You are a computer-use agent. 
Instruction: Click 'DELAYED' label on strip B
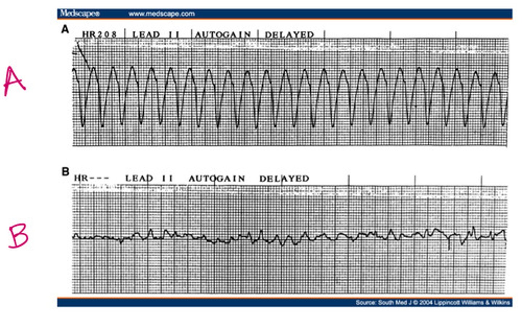click(x=284, y=179)
